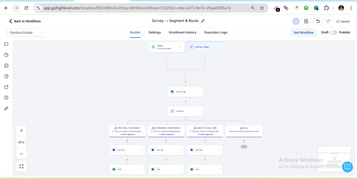The width and height of the screenshot is (357, 179).
Task: Open browser extensions puzzle icon
Action: pos(326,8)
